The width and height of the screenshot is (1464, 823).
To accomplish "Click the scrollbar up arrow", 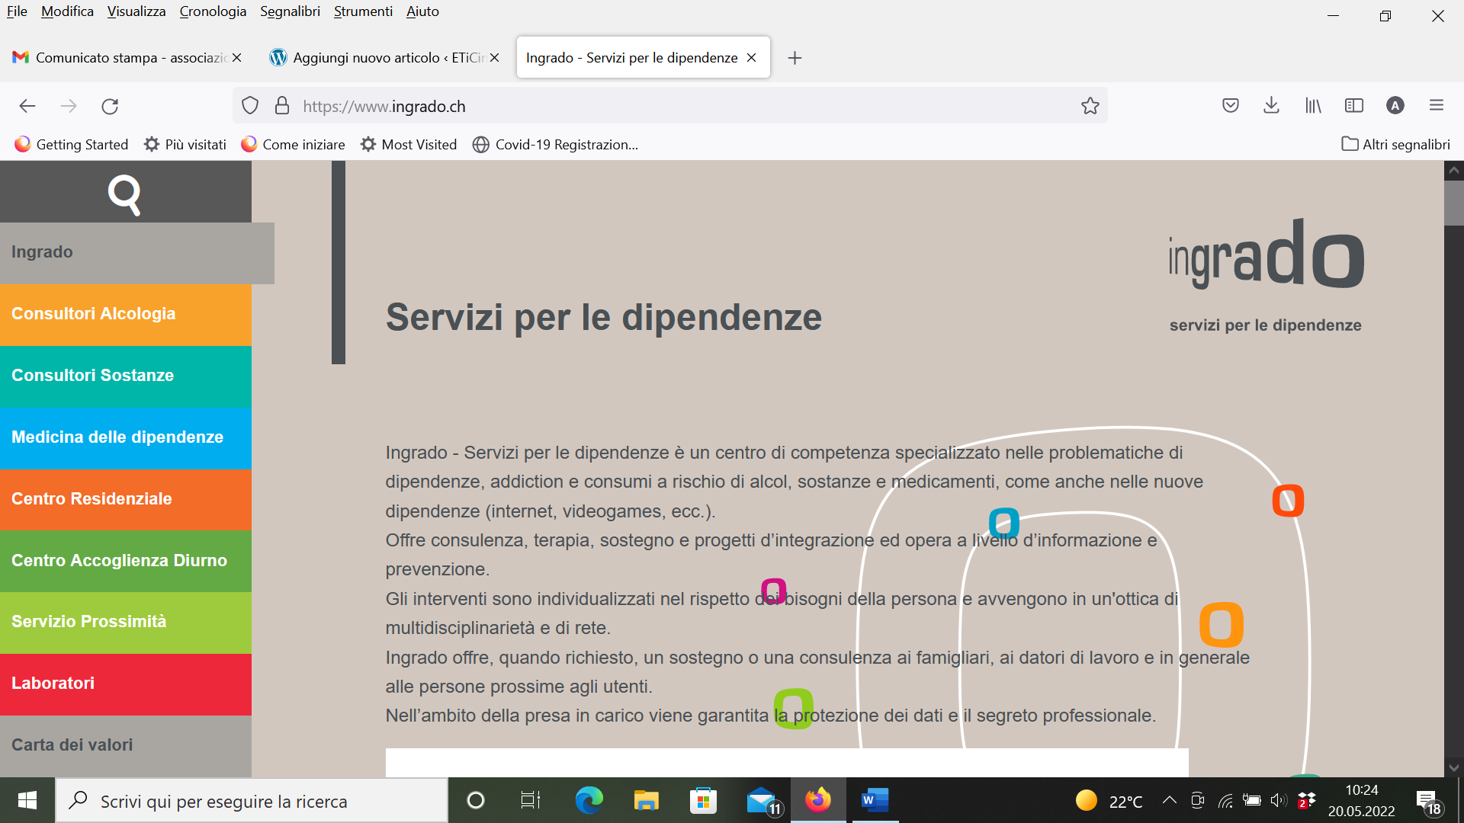I will pos(1454,170).
